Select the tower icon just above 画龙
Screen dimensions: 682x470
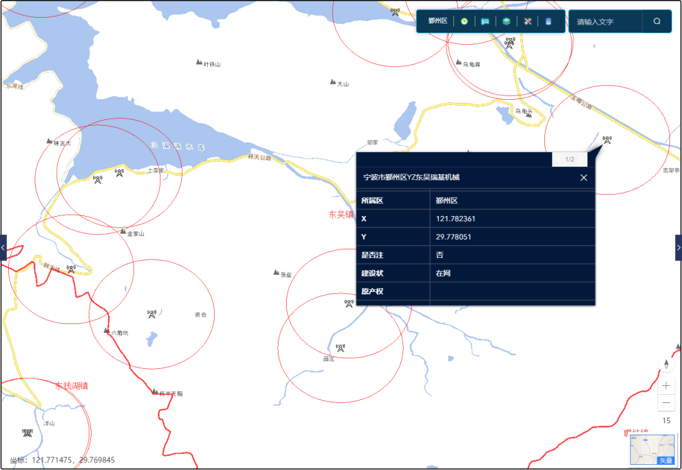pyautogui.click(x=340, y=347)
